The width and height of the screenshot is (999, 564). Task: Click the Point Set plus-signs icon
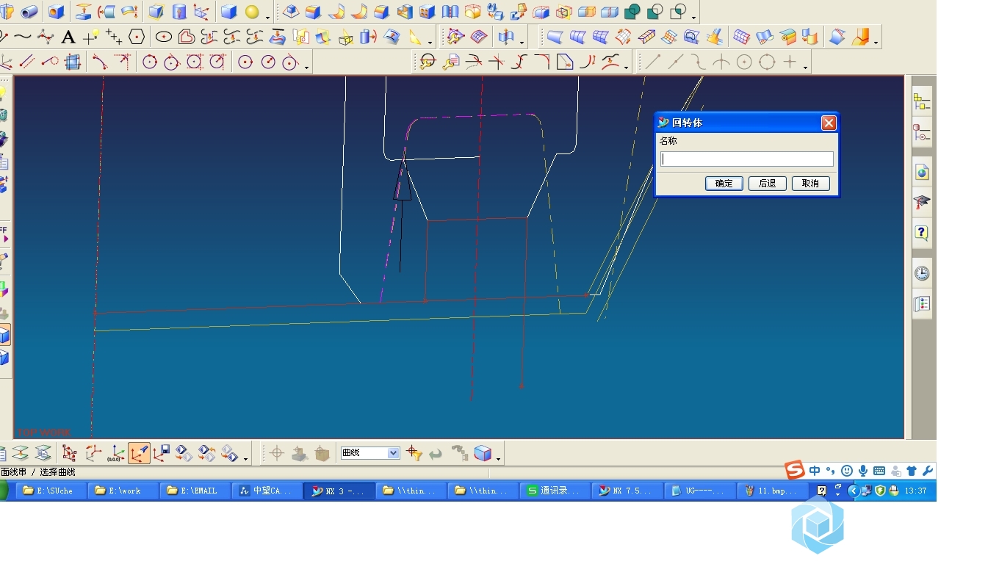[x=114, y=37]
